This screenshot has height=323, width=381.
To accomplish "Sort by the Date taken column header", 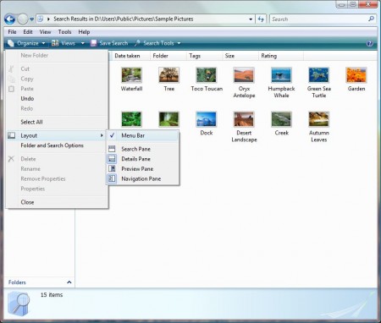I will click(130, 56).
